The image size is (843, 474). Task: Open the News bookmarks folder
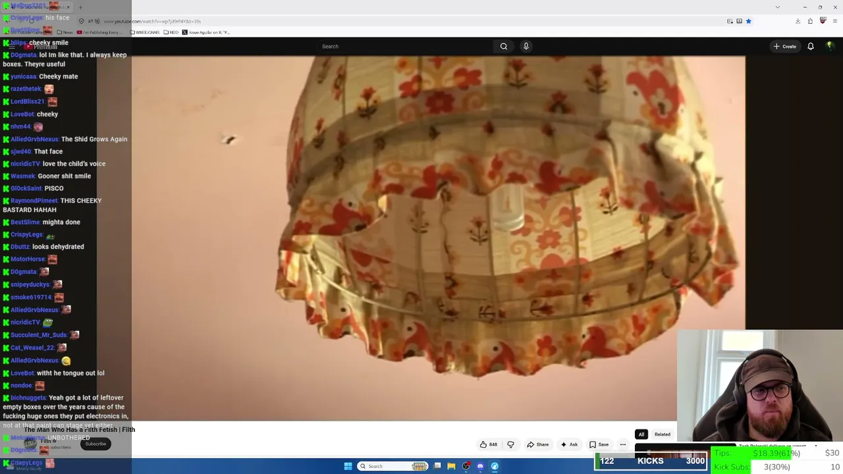(65, 32)
